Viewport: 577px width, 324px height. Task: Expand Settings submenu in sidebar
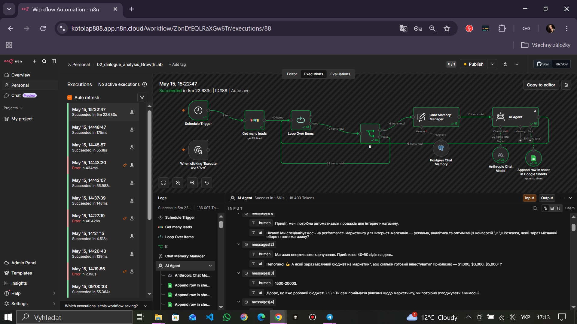coord(54,304)
